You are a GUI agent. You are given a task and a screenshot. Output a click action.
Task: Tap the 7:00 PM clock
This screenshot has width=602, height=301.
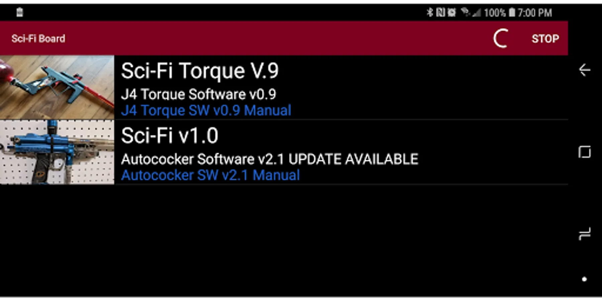pos(535,13)
